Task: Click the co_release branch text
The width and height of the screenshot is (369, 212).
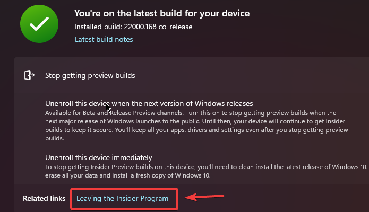Action: click(175, 27)
